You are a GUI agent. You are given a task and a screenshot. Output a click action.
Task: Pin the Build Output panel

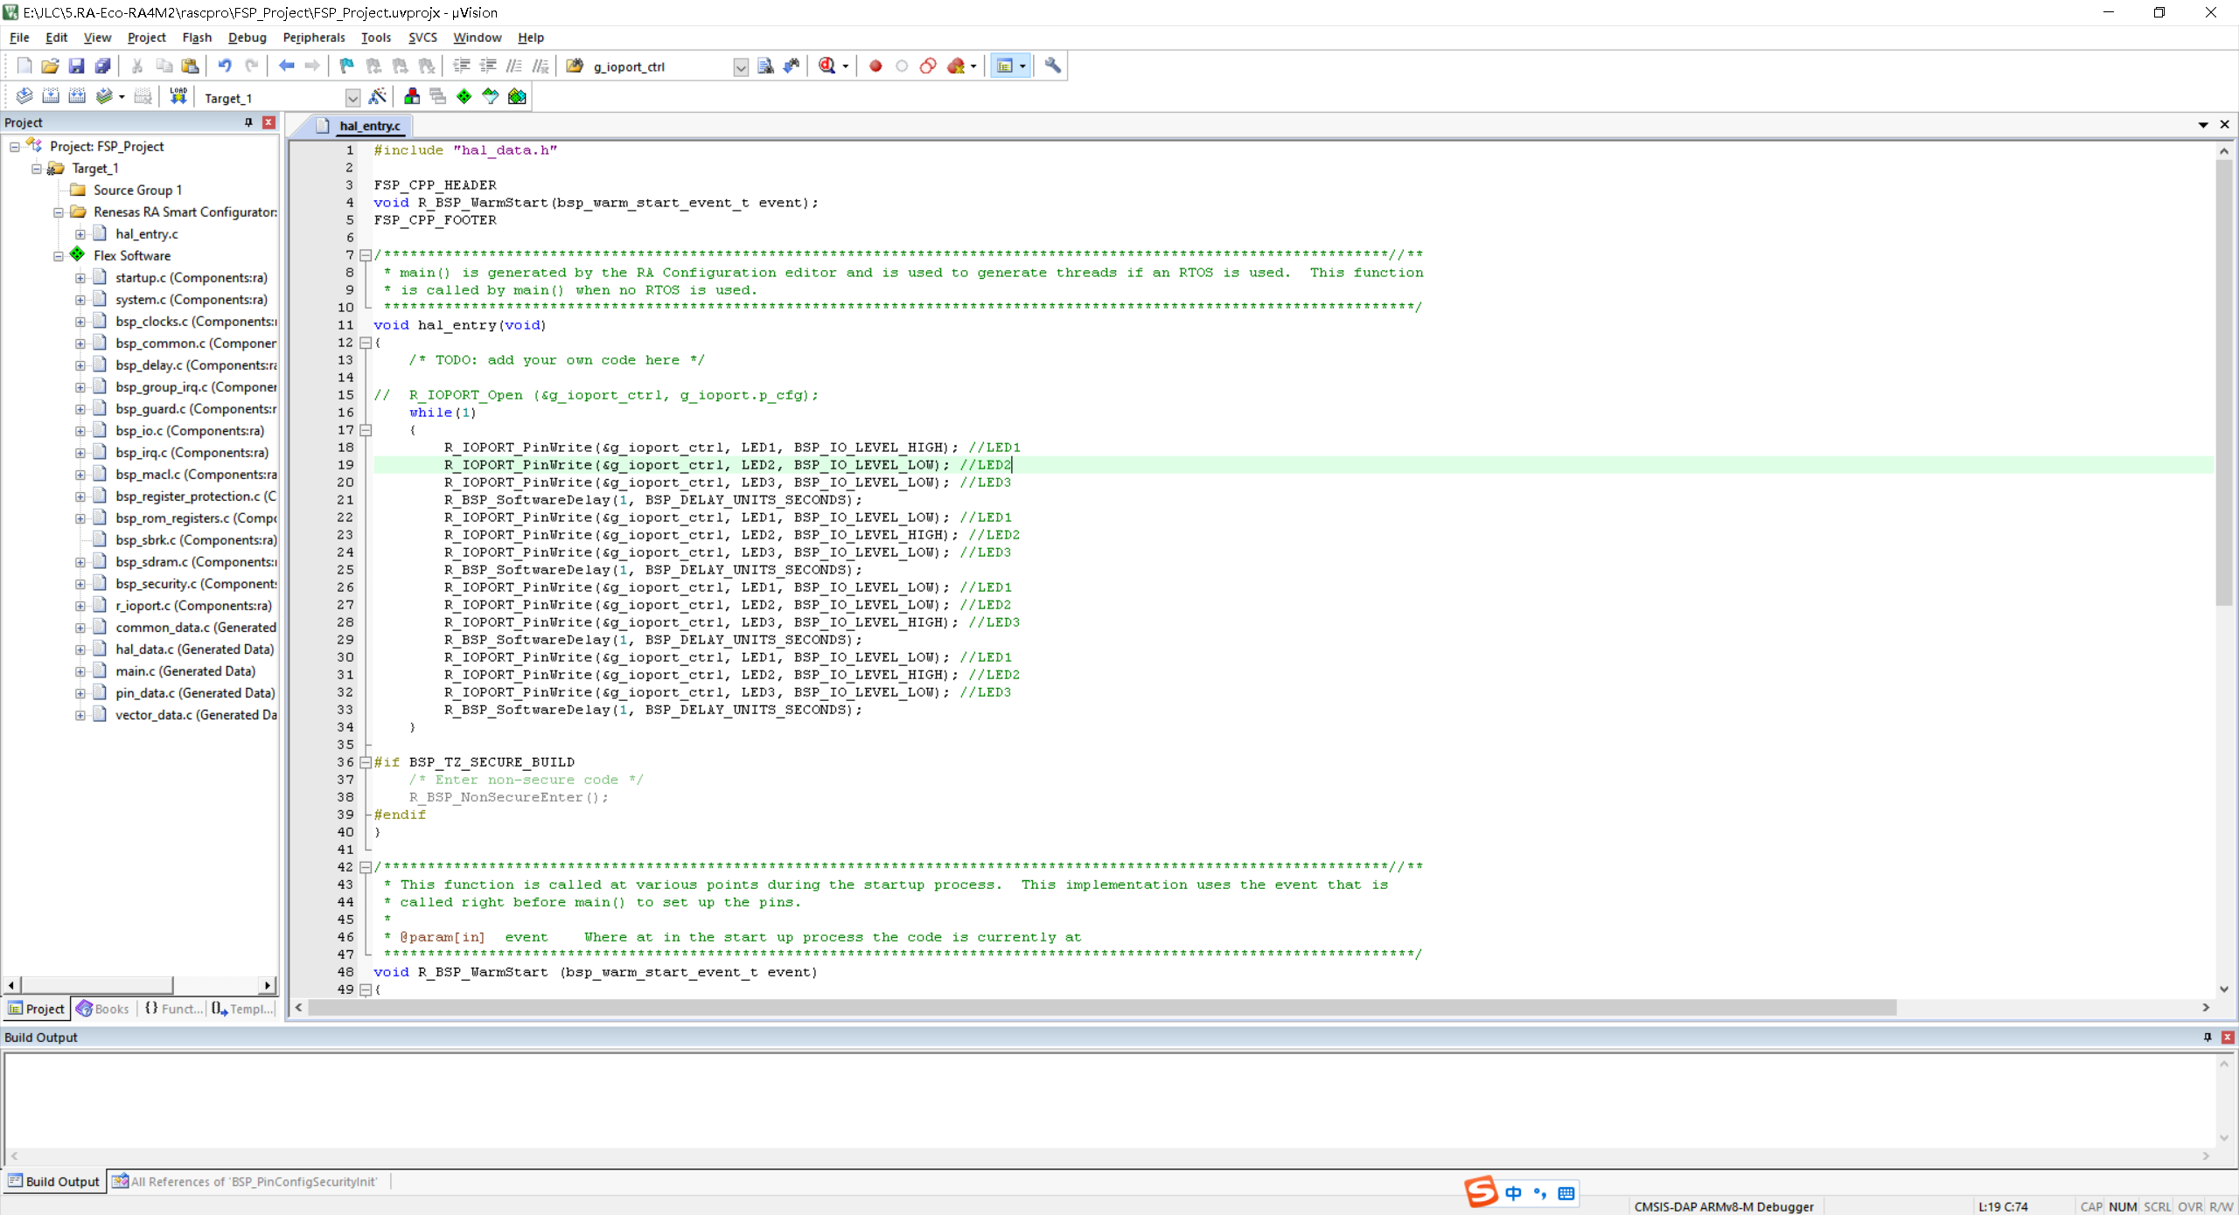(x=2208, y=1037)
